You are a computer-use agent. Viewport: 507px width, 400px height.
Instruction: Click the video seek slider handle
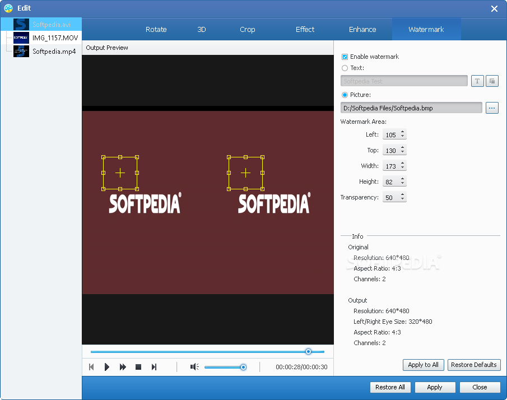[x=308, y=351]
